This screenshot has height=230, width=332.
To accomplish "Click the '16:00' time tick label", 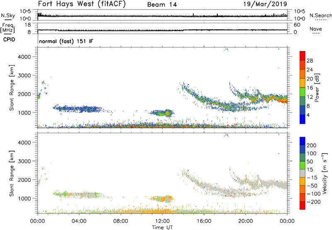I will coord(204,221).
